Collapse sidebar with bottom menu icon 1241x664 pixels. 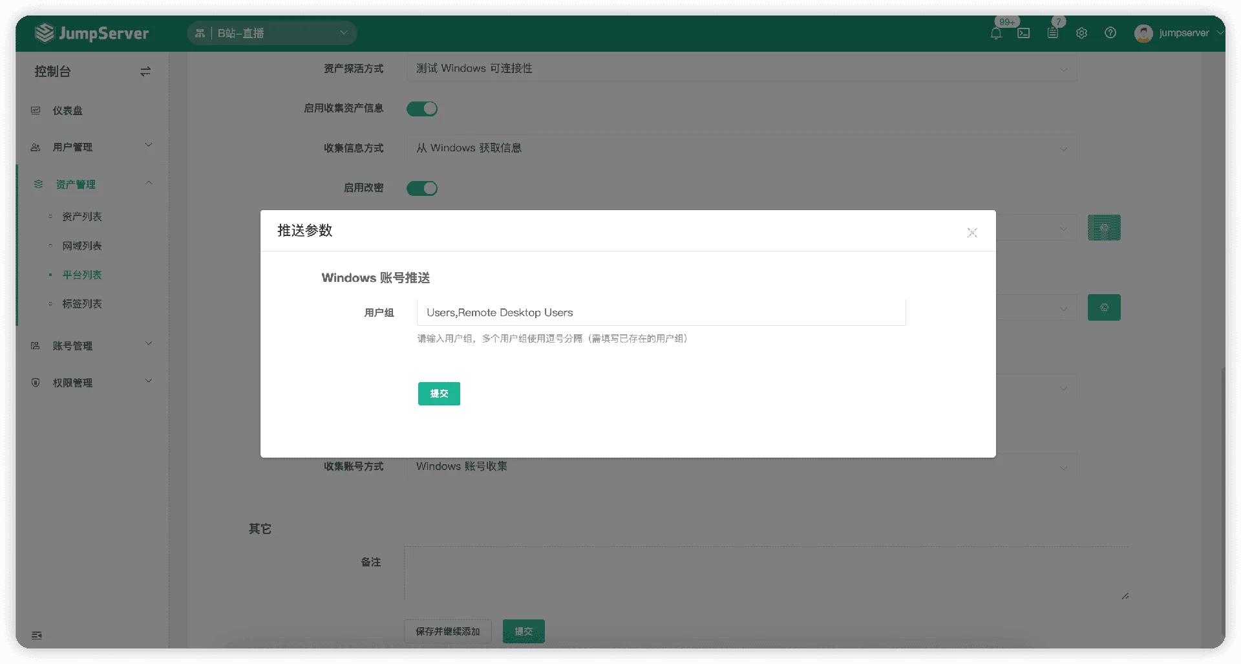pos(37,636)
